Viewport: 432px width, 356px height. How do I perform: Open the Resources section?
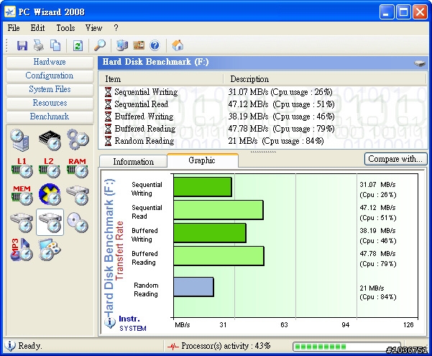tap(50, 103)
